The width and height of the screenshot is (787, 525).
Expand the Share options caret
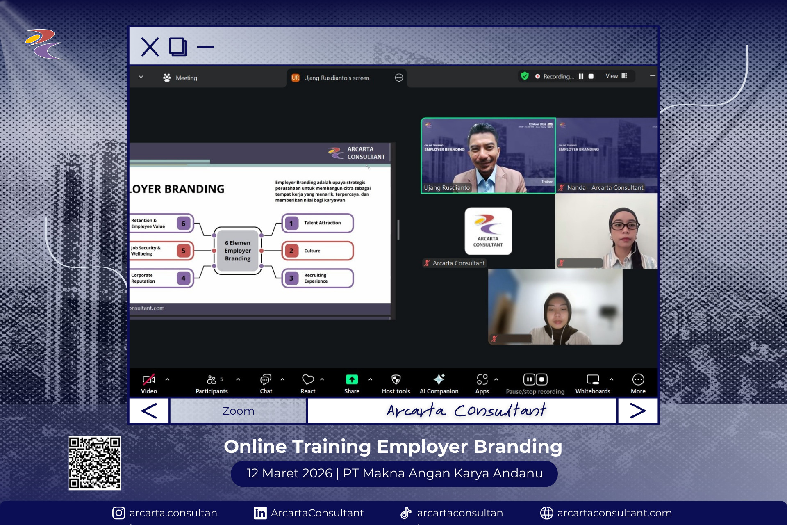pyautogui.click(x=371, y=380)
